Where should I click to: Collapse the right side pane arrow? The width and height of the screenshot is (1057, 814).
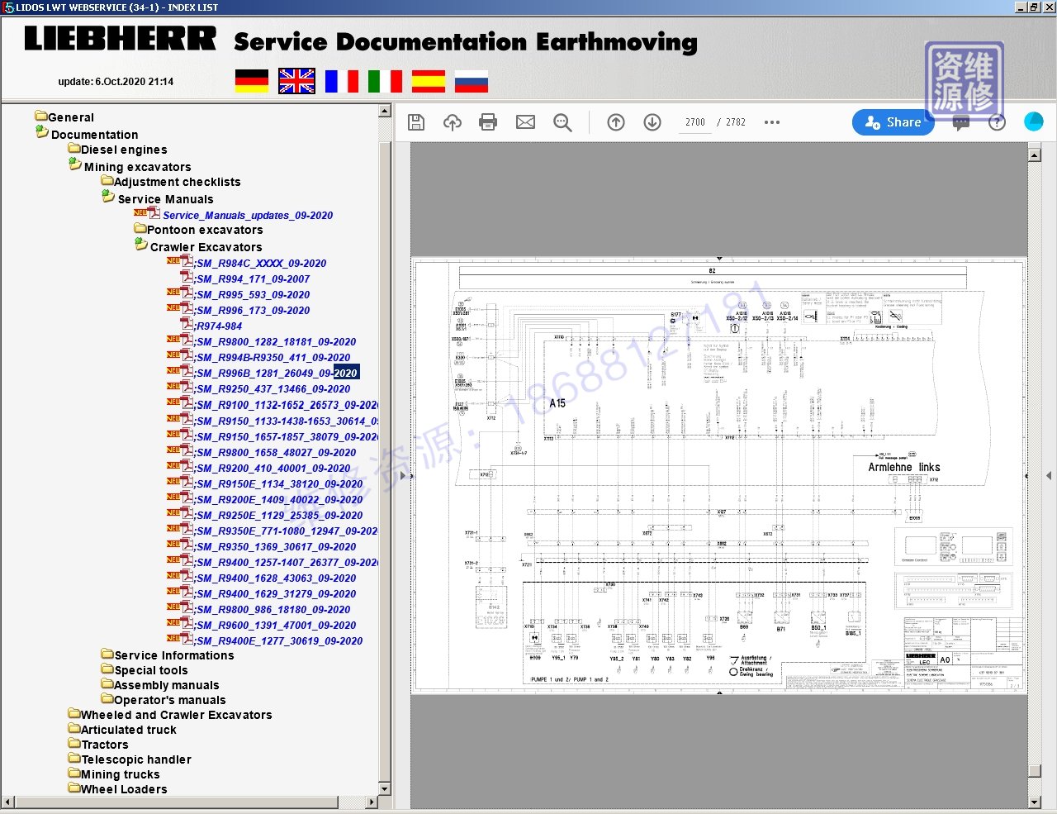(x=1049, y=475)
